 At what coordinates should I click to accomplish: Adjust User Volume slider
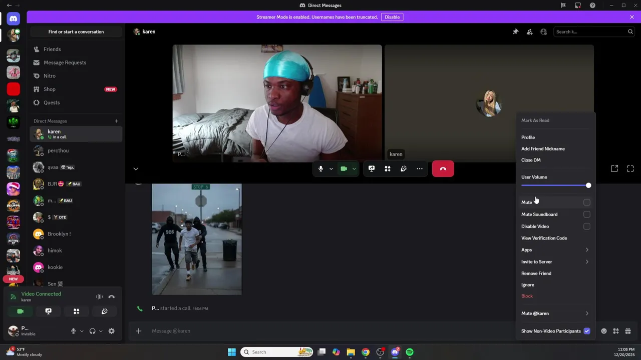tap(556, 185)
